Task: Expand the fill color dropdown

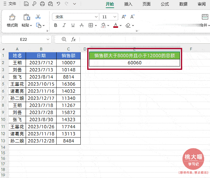Action: [108, 25]
